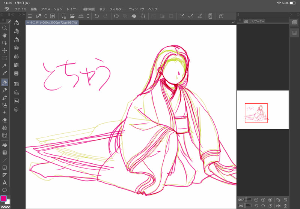Select the Auto select magic wand tool
Screen dimensions: 300x209
[x=5, y=66]
